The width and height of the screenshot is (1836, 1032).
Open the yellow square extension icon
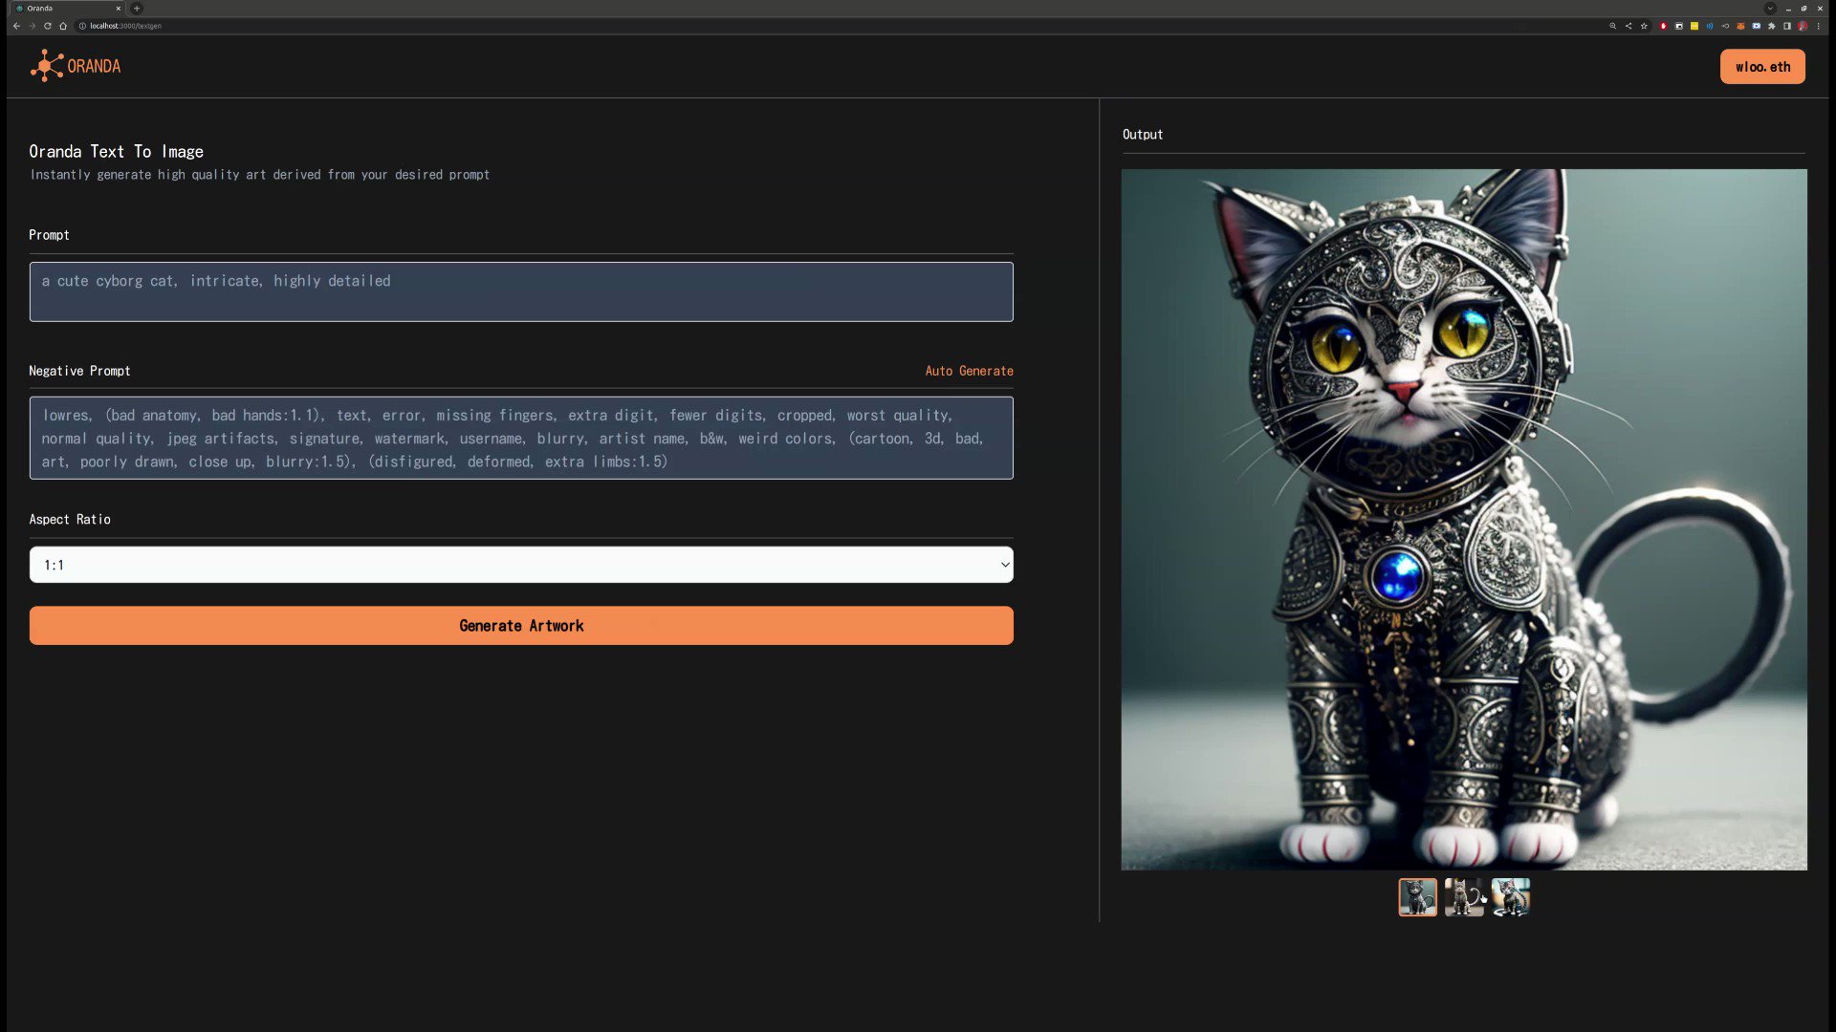pyautogui.click(x=1694, y=26)
